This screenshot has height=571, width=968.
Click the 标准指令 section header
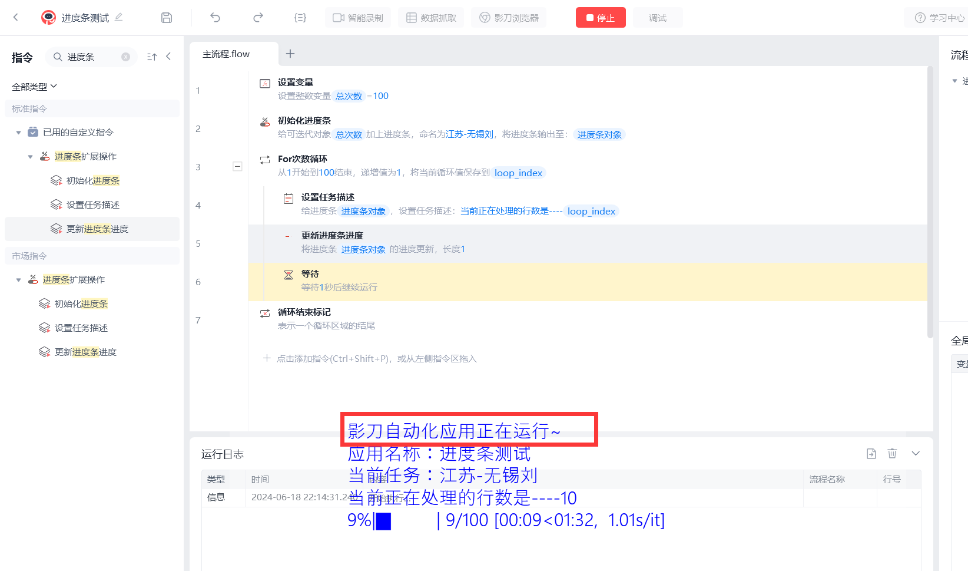click(x=92, y=108)
